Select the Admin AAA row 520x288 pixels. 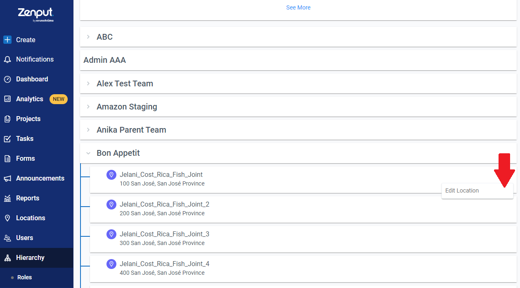coord(298,60)
